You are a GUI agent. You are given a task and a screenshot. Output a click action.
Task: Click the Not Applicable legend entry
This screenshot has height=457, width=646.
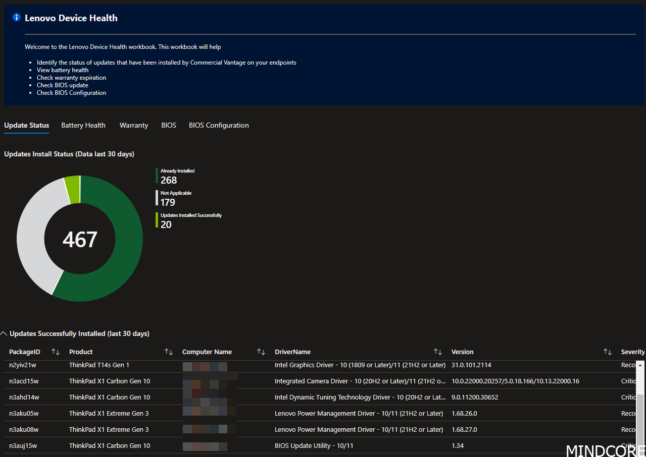point(175,198)
